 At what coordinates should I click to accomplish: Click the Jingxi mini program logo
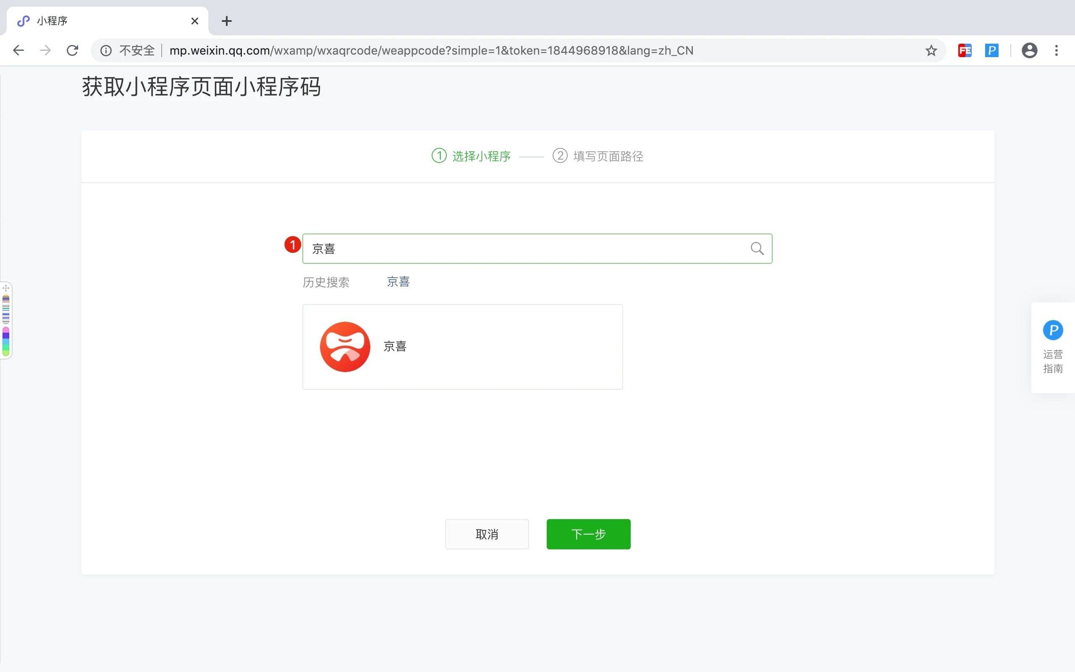click(x=345, y=346)
